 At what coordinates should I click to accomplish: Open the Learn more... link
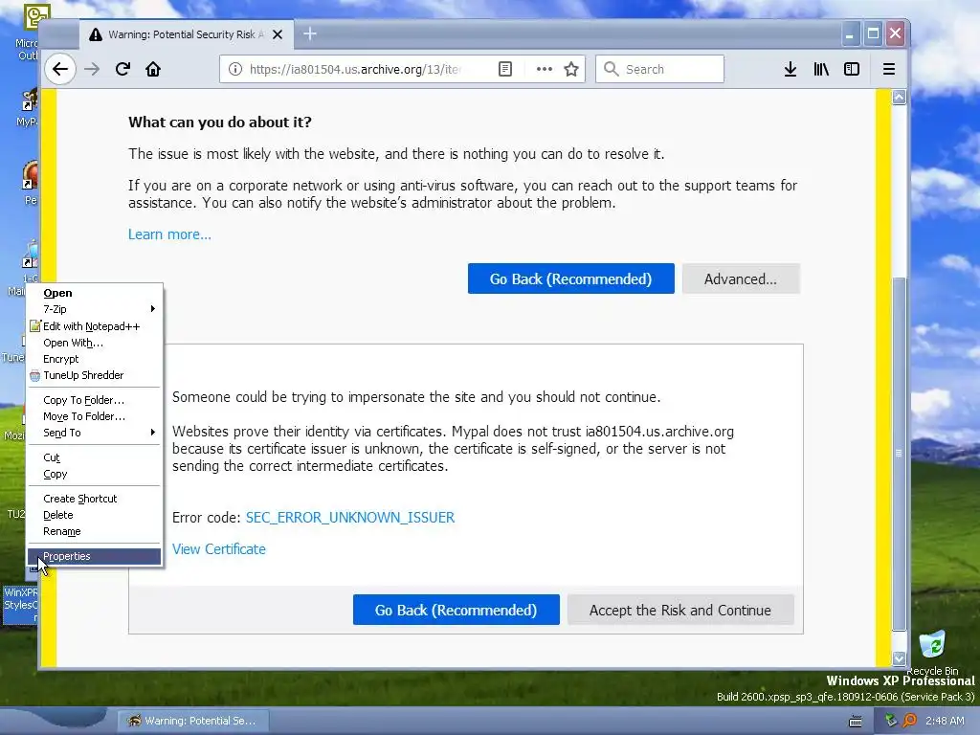[x=169, y=234]
